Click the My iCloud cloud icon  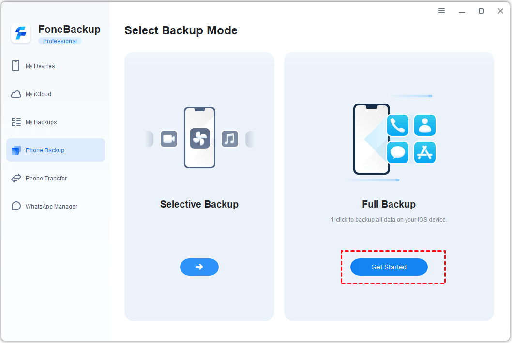point(16,94)
